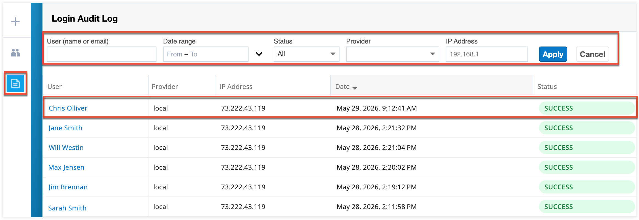Select date May 28, 2026, 2:21:04 PM
Viewport: 639px width, 220px height.
click(x=377, y=148)
